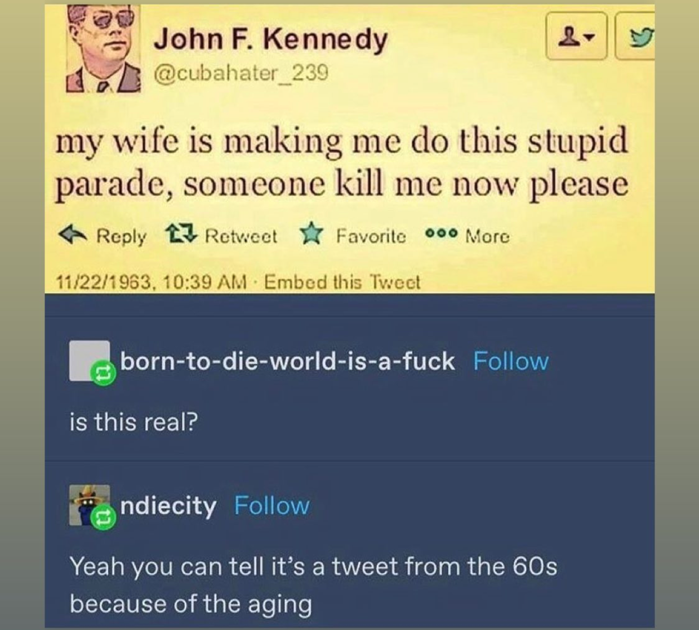The height and width of the screenshot is (630, 699).
Task: Open the user follow dropdown button
Action: tap(576, 36)
